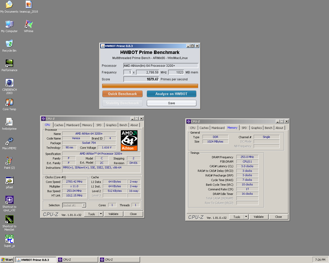329x263 pixels.
Task: Click the CPU-Z title bar icon in the CPU tab window
Action: (43, 119)
